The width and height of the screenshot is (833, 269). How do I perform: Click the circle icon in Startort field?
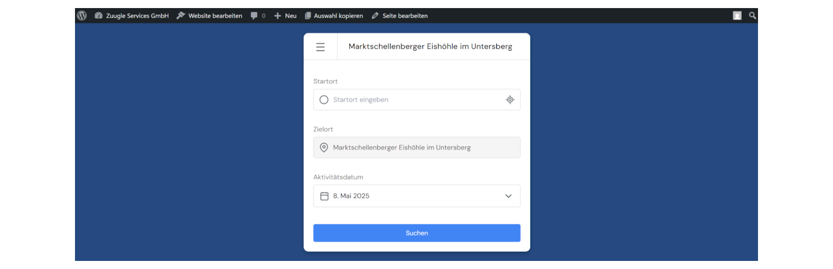pyautogui.click(x=324, y=100)
